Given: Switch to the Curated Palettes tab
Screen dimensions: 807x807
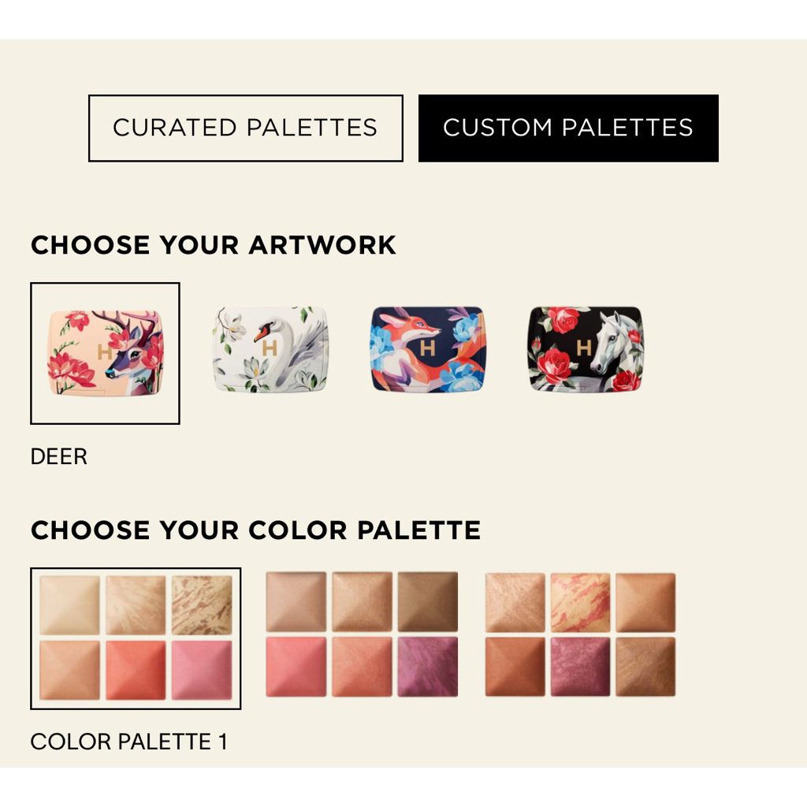Looking at the screenshot, I should 245,128.
